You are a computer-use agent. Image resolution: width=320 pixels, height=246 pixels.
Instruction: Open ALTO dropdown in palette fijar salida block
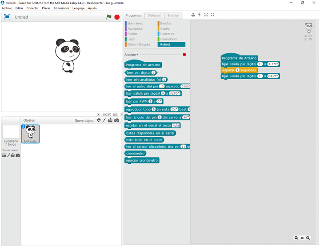pyautogui.click(x=175, y=93)
